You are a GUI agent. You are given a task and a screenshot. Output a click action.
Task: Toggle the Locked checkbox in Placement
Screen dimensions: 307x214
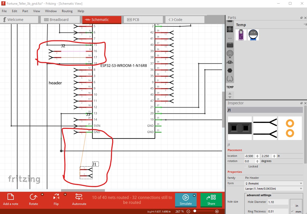coord(246,166)
